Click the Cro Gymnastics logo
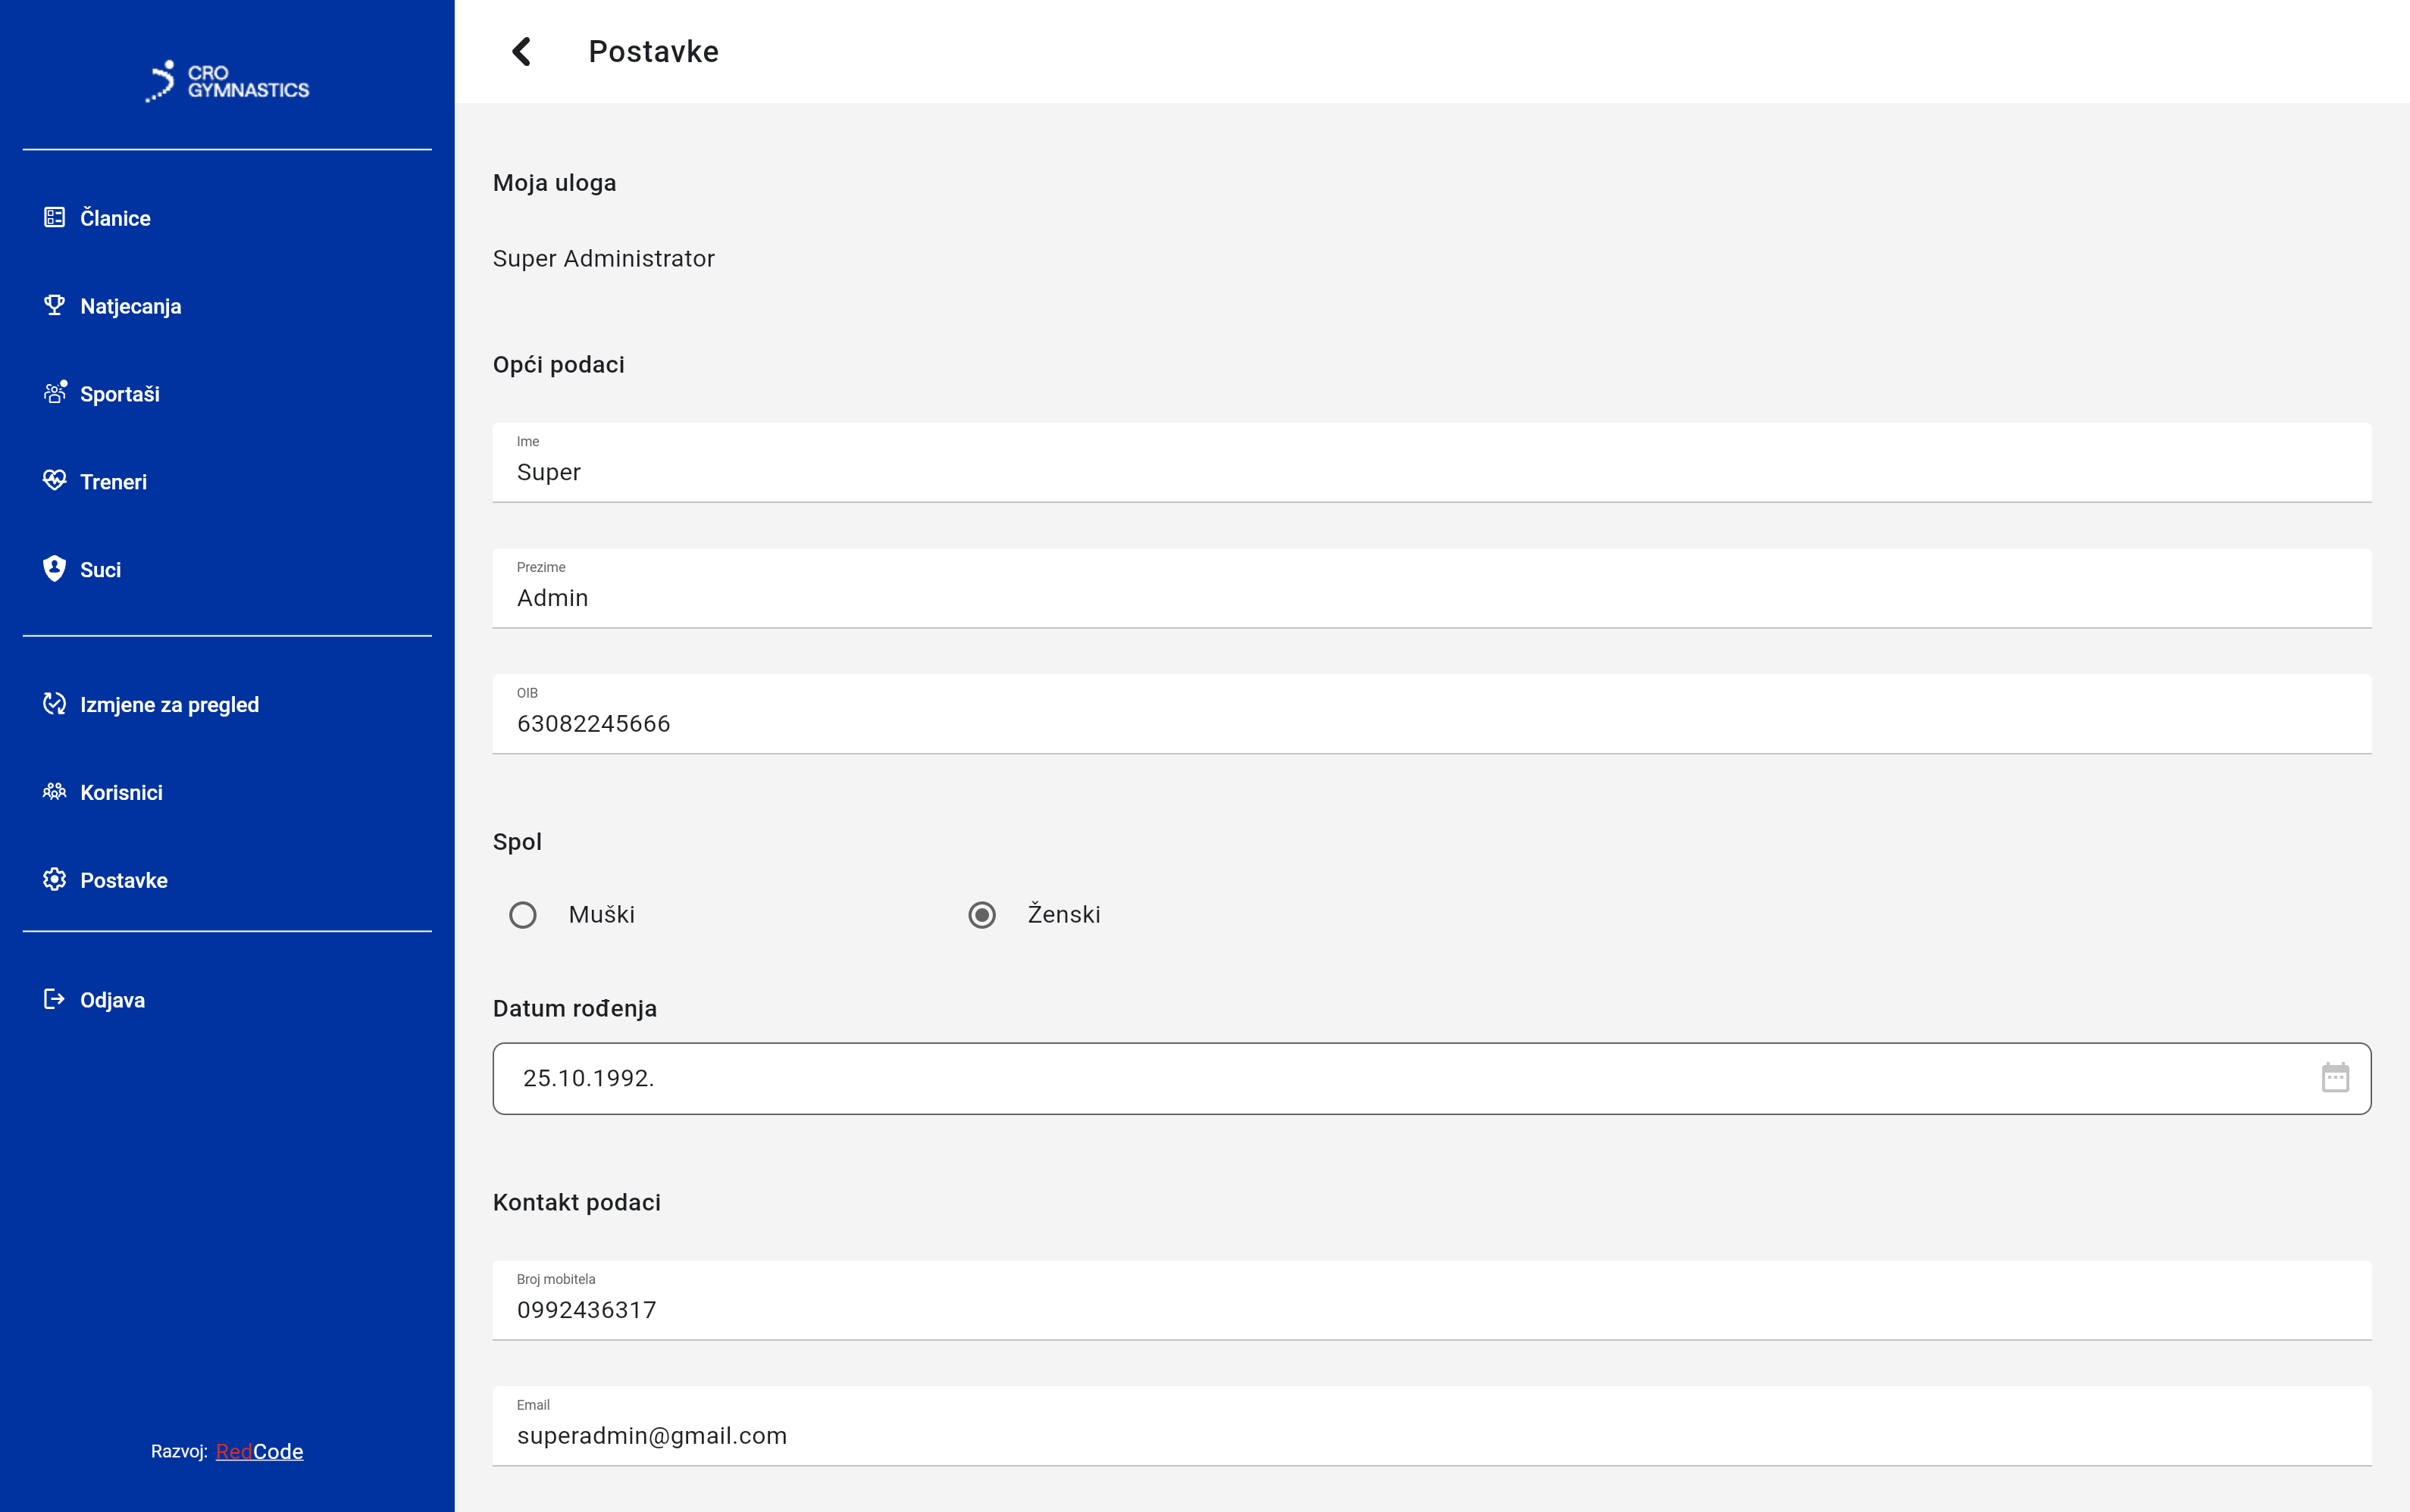 [227, 81]
